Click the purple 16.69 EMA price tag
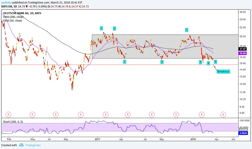Viewport: 252px width, 149px height. click(243, 53)
